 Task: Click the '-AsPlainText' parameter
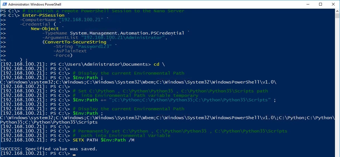tap(70, 51)
